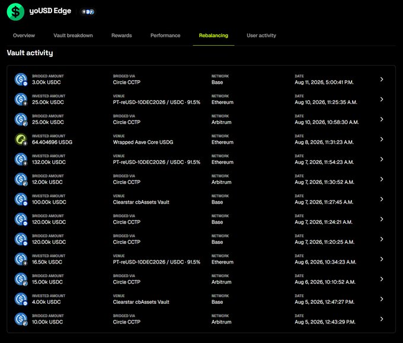Click USDC icon for Aug 7 11:24:21 A.M. row
Viewport: 403px width, 343px height.
[21, 219]
